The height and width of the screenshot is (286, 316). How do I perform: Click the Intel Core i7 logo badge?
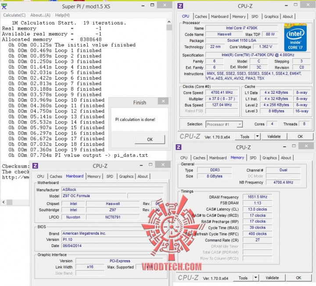[x=295, y=37]
